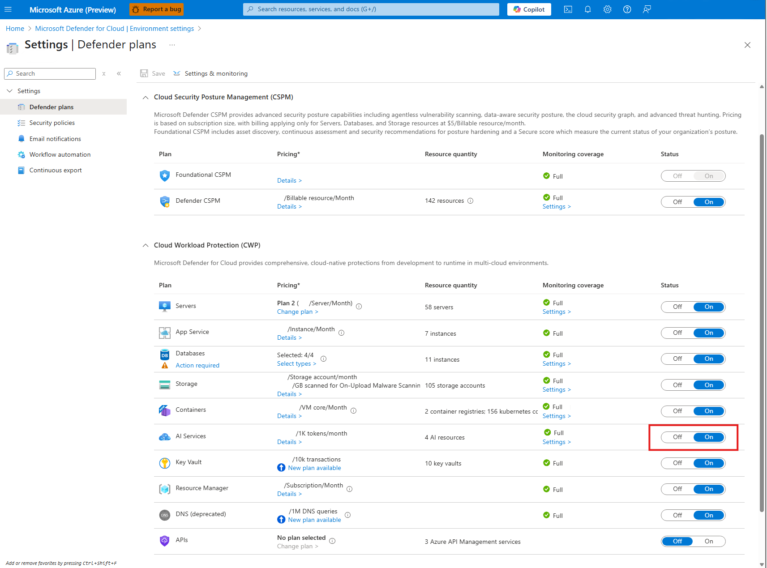
Task: Click the Servers plan icon
Action: click(x=165, y=306)
